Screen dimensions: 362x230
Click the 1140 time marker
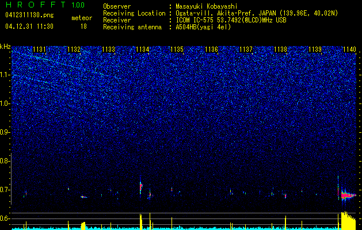click(349, 49)
